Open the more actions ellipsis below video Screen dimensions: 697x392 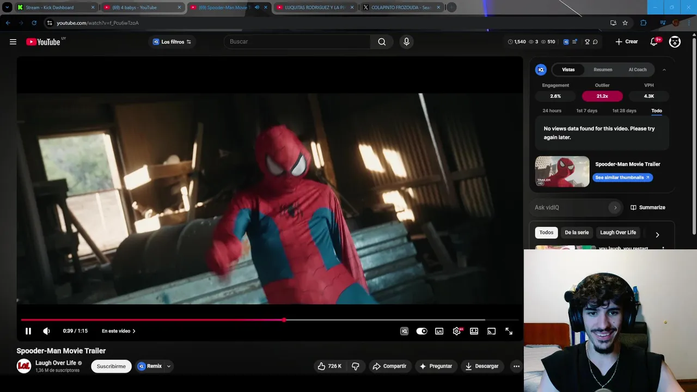[516, 366]
